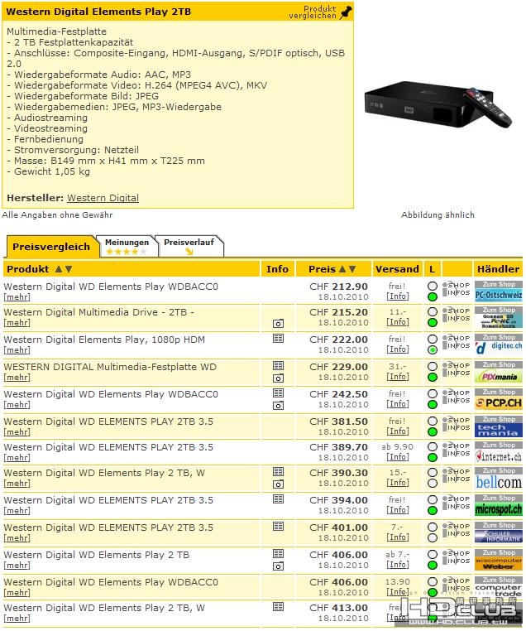526x631 pixels.
Task: Open camera icon in acscomputer Weber row
Action: pyautogui.click(x=278, y=566)
